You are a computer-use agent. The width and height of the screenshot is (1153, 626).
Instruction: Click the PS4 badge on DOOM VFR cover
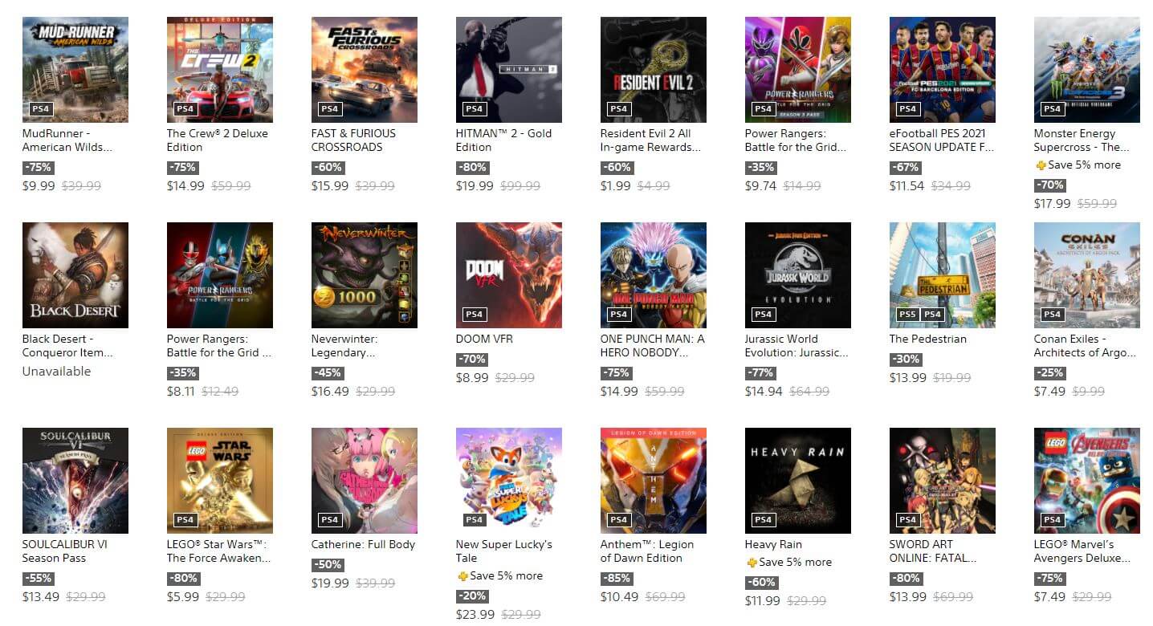(474, 314)
